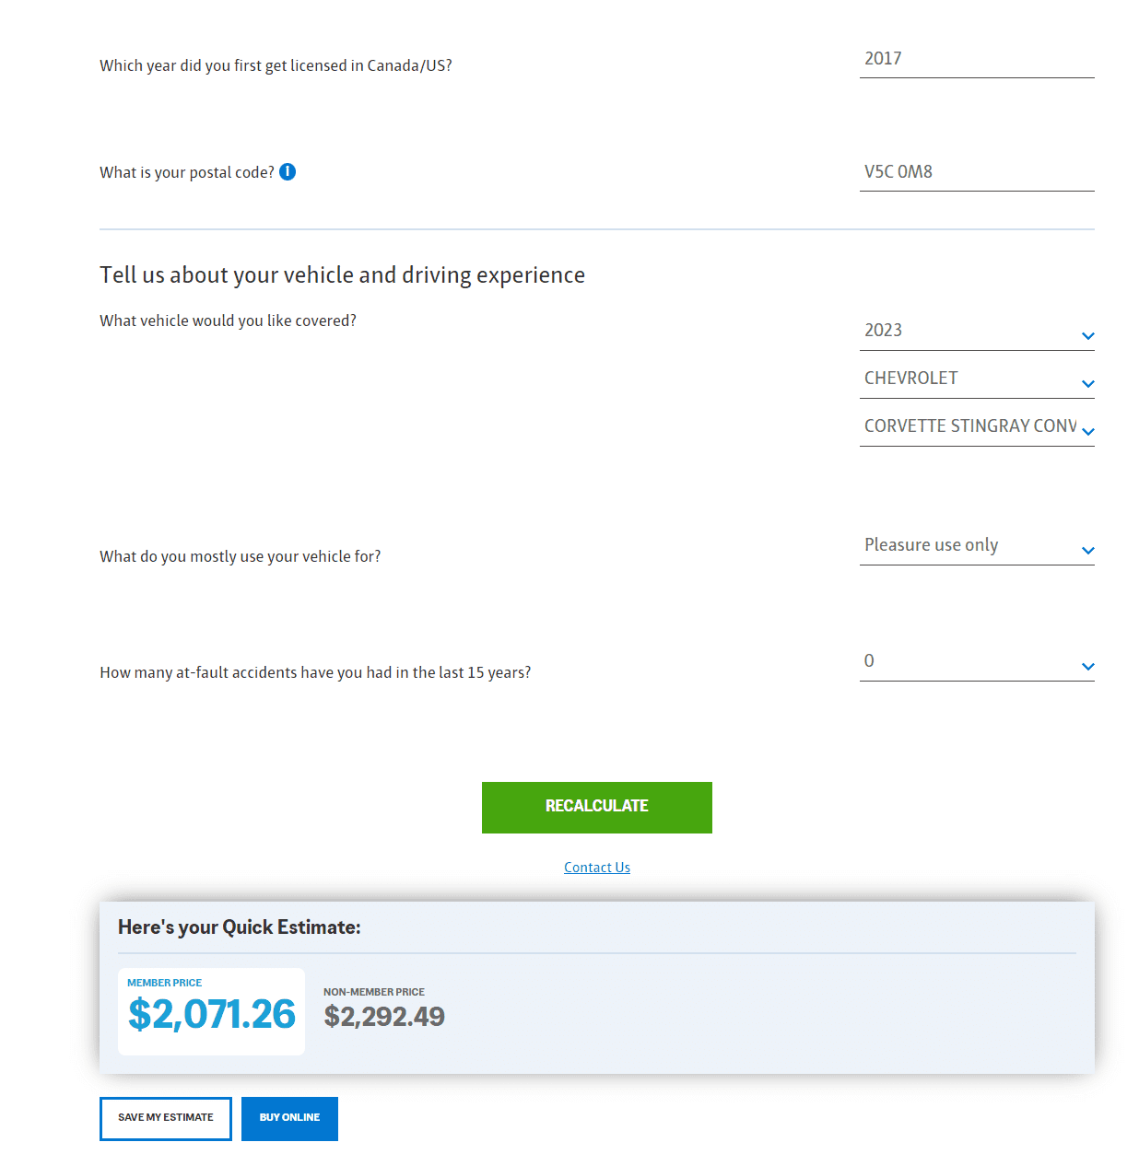Click the Corvette Stingray model dropdown chevron
The width and height of the screenshot is (1139, 1154).
(1087, 432)
